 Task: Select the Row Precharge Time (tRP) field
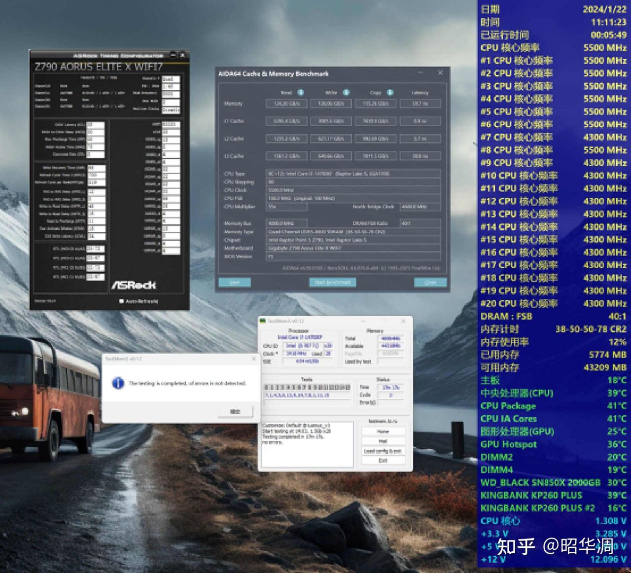coord(96,140)
